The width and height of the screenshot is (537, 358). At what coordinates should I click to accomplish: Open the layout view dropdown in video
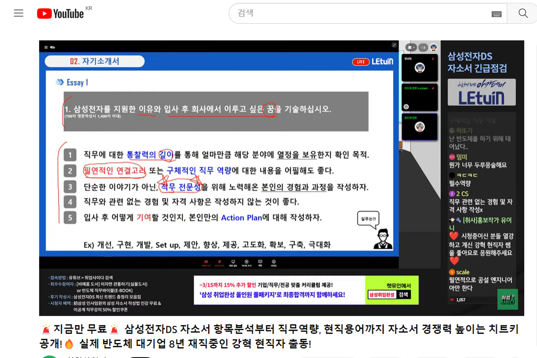coord(411,47)
